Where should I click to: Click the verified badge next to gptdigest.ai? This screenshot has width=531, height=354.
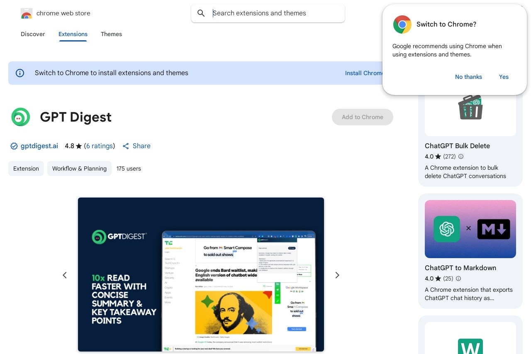pos(14,146)
